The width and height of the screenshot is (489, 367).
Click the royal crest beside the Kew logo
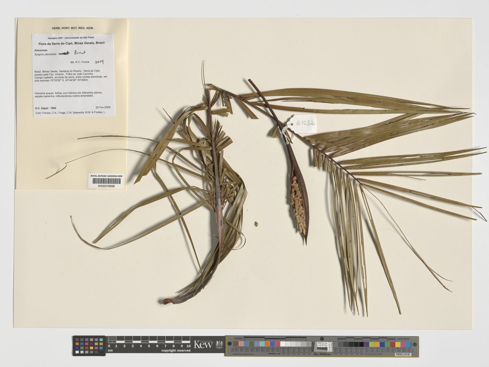[219, 345]
